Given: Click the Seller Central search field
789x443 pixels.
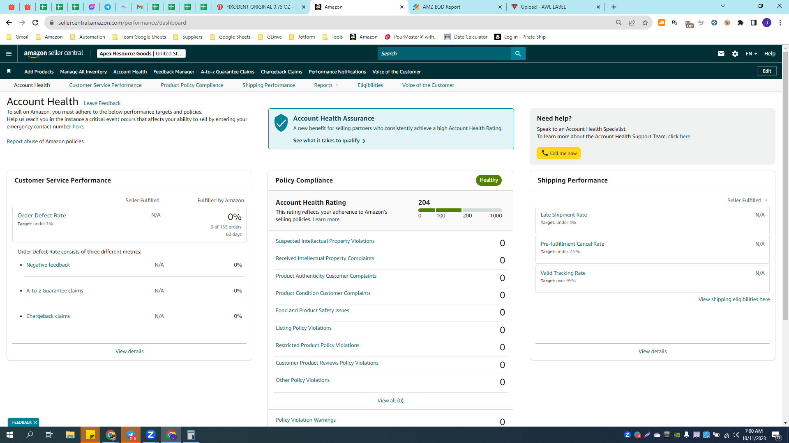Looking at the screenshot, I should 444,54.
